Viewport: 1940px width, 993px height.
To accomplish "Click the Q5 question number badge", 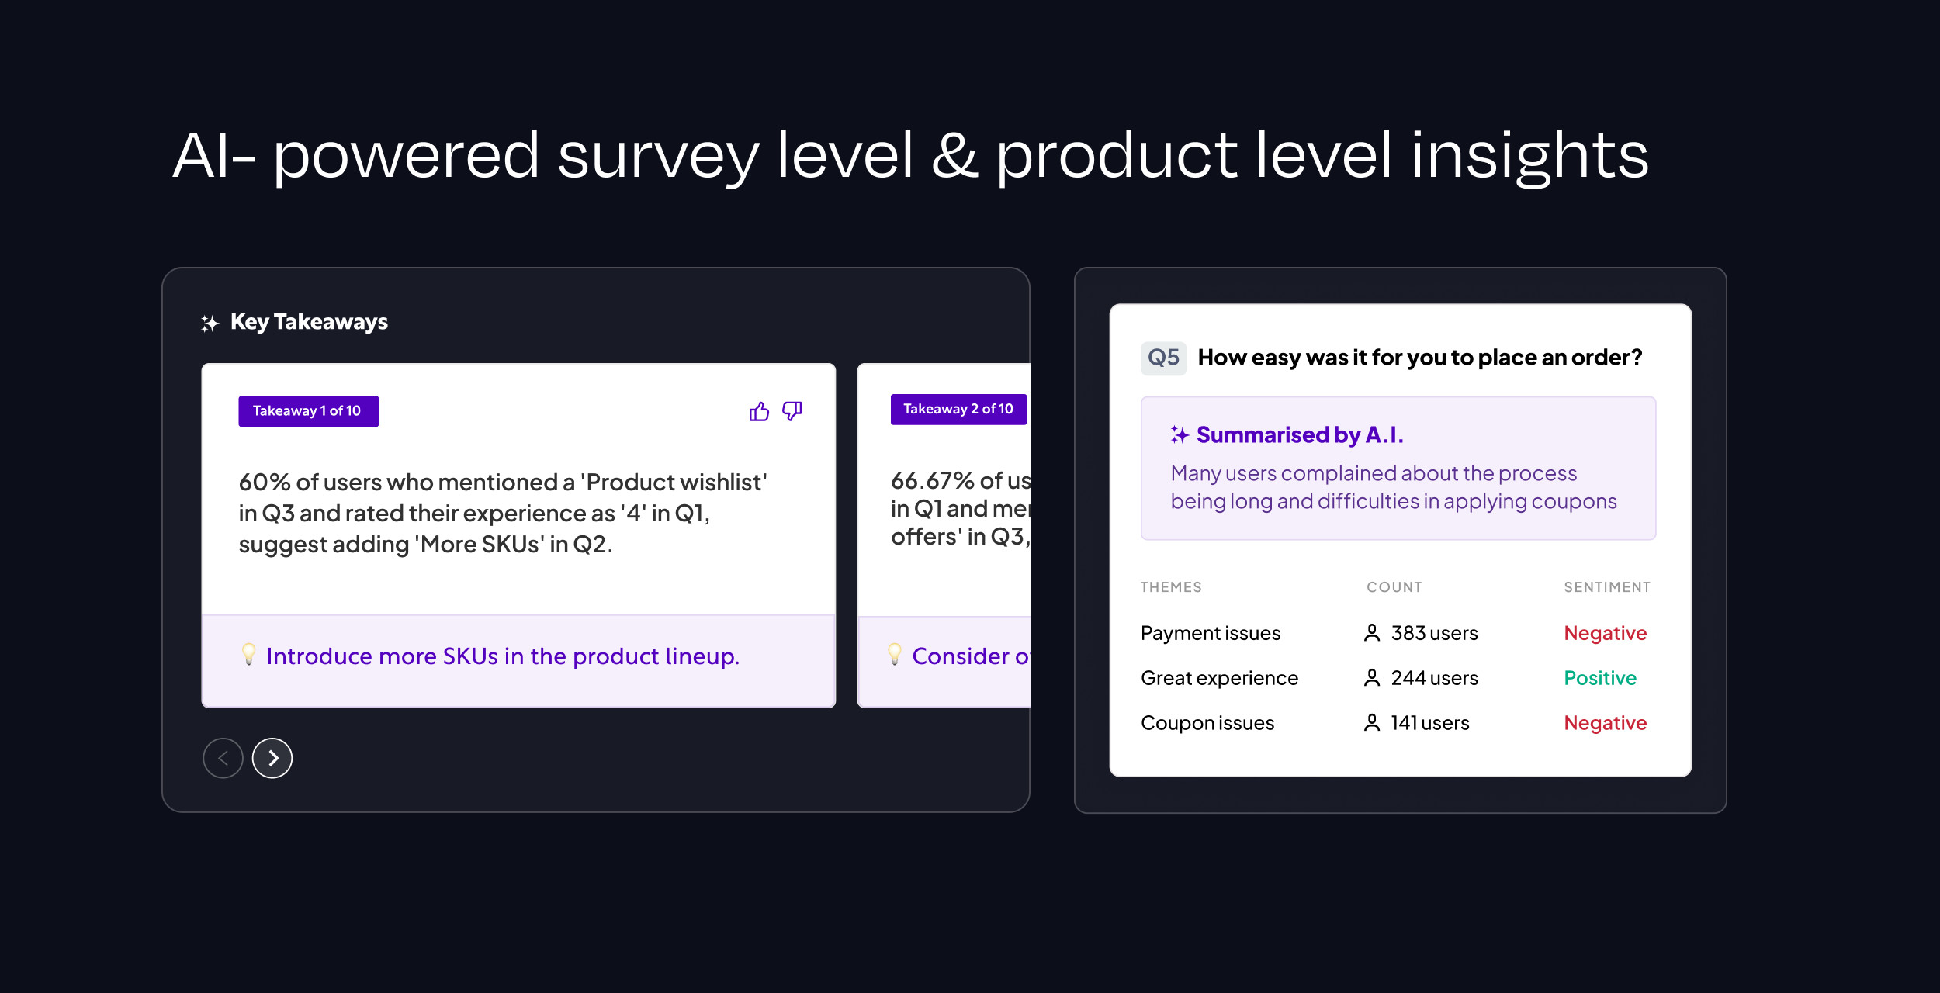I will click(1163, 358).
